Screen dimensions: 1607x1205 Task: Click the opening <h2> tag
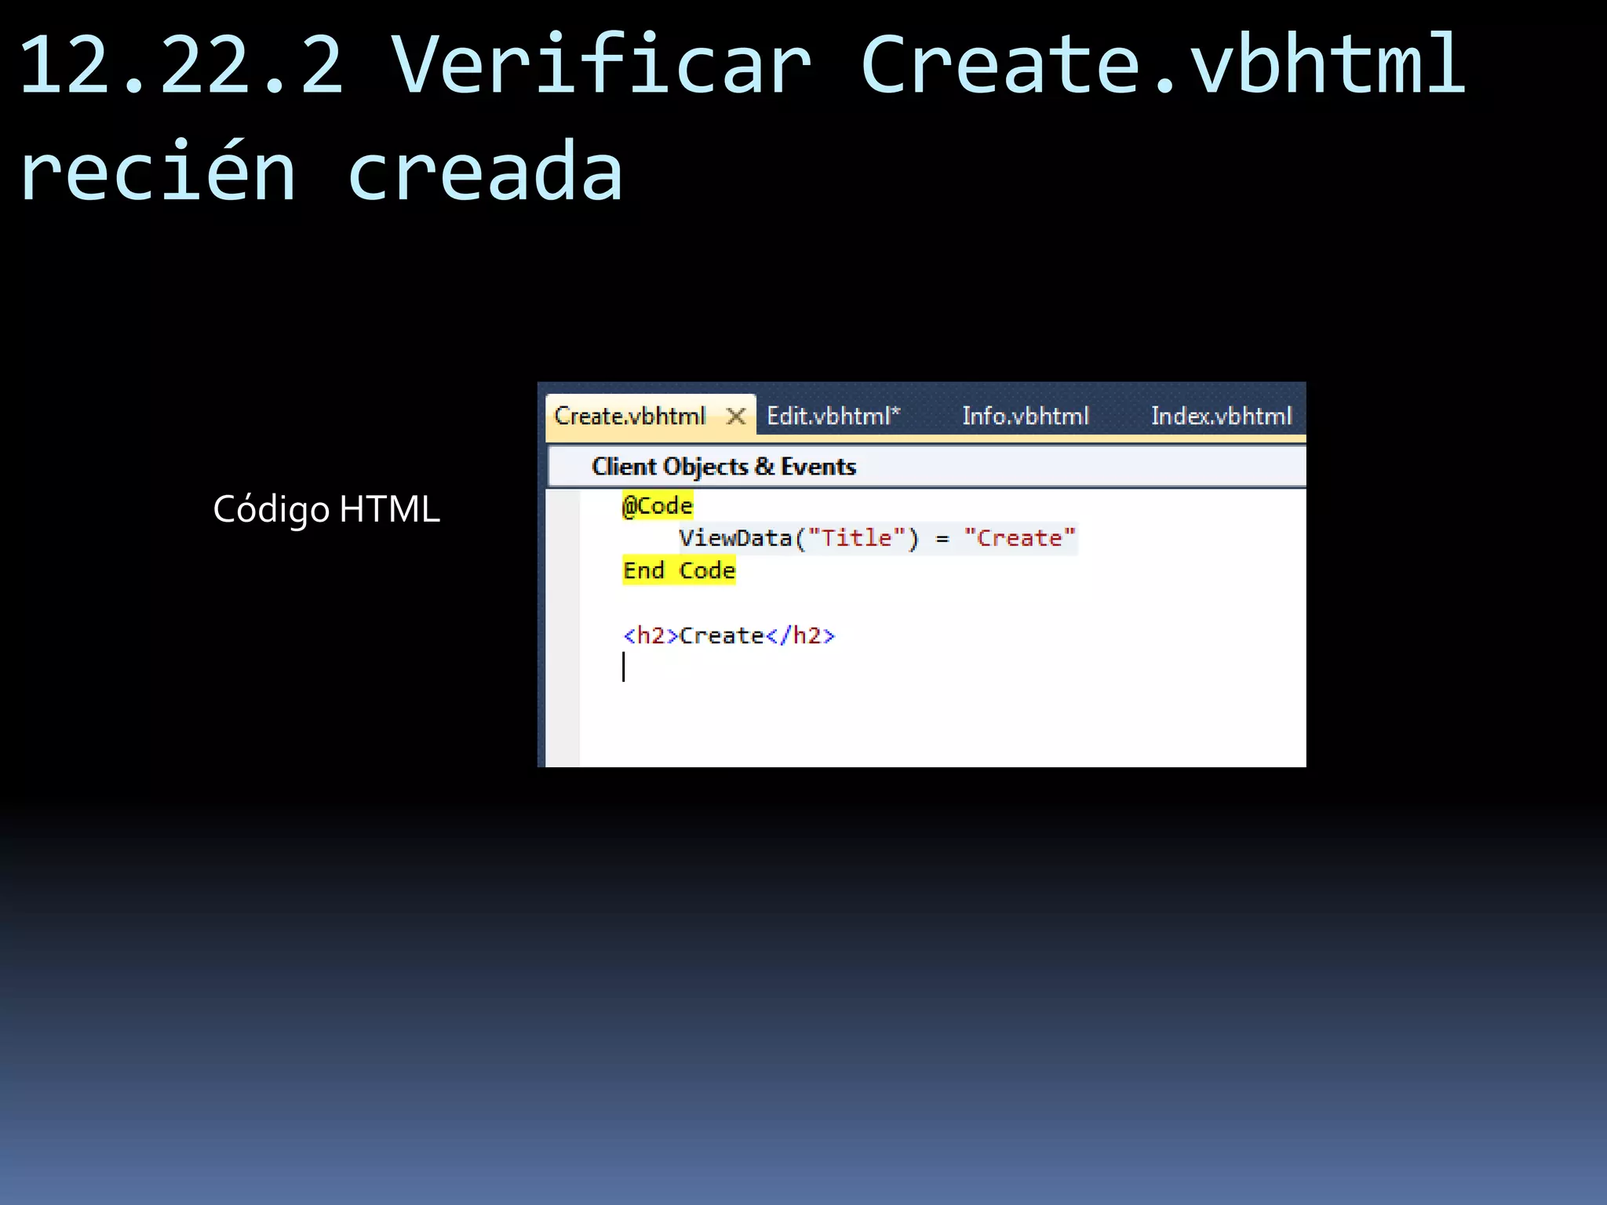[650, 635]
